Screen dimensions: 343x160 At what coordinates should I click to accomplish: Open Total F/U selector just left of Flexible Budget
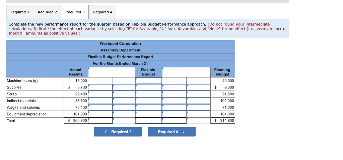124,121
